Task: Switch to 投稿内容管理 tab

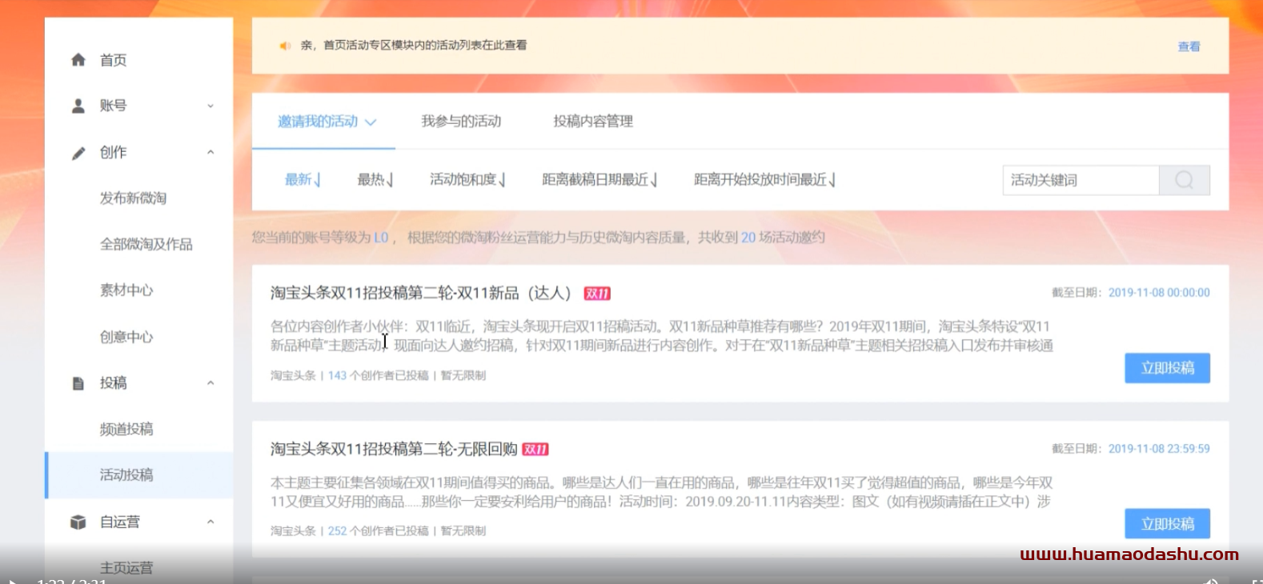Action: 593,122
